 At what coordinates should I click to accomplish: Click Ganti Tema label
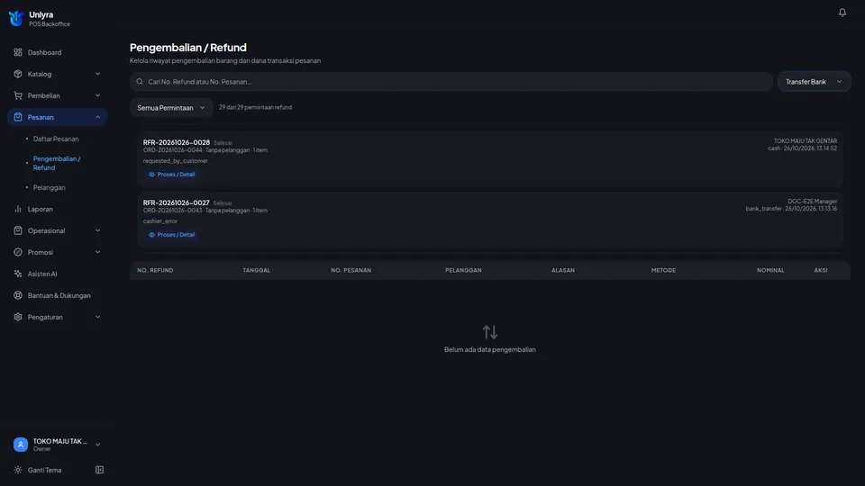click(x=45, y=470)
